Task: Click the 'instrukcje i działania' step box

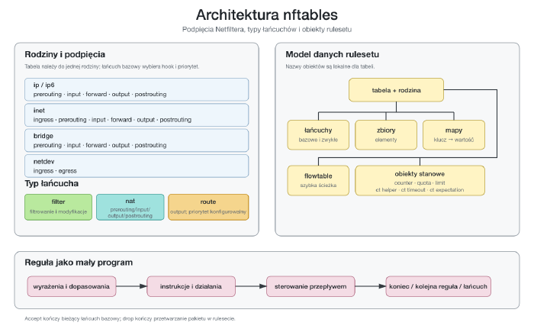Action: point(191,286)
